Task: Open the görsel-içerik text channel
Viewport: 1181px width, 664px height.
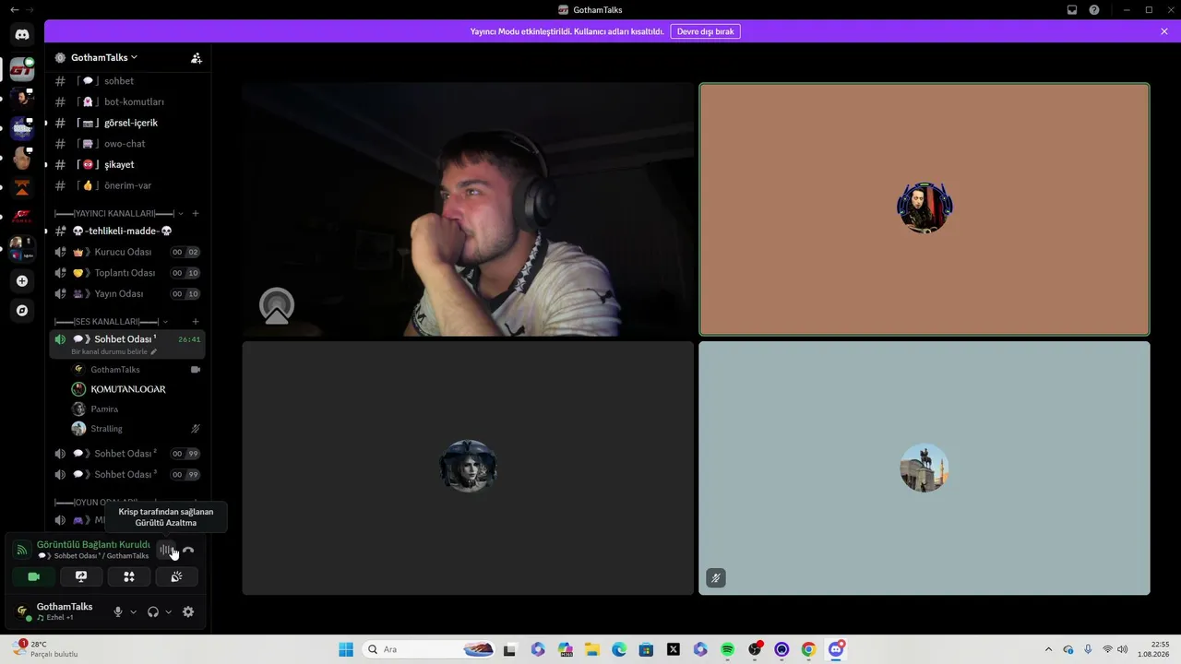Action: pos(127,123)
